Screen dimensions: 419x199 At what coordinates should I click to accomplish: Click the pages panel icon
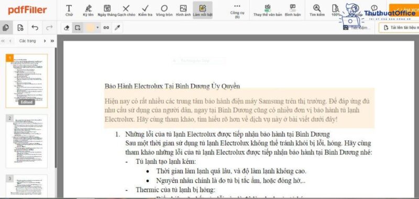coord(6,28)
